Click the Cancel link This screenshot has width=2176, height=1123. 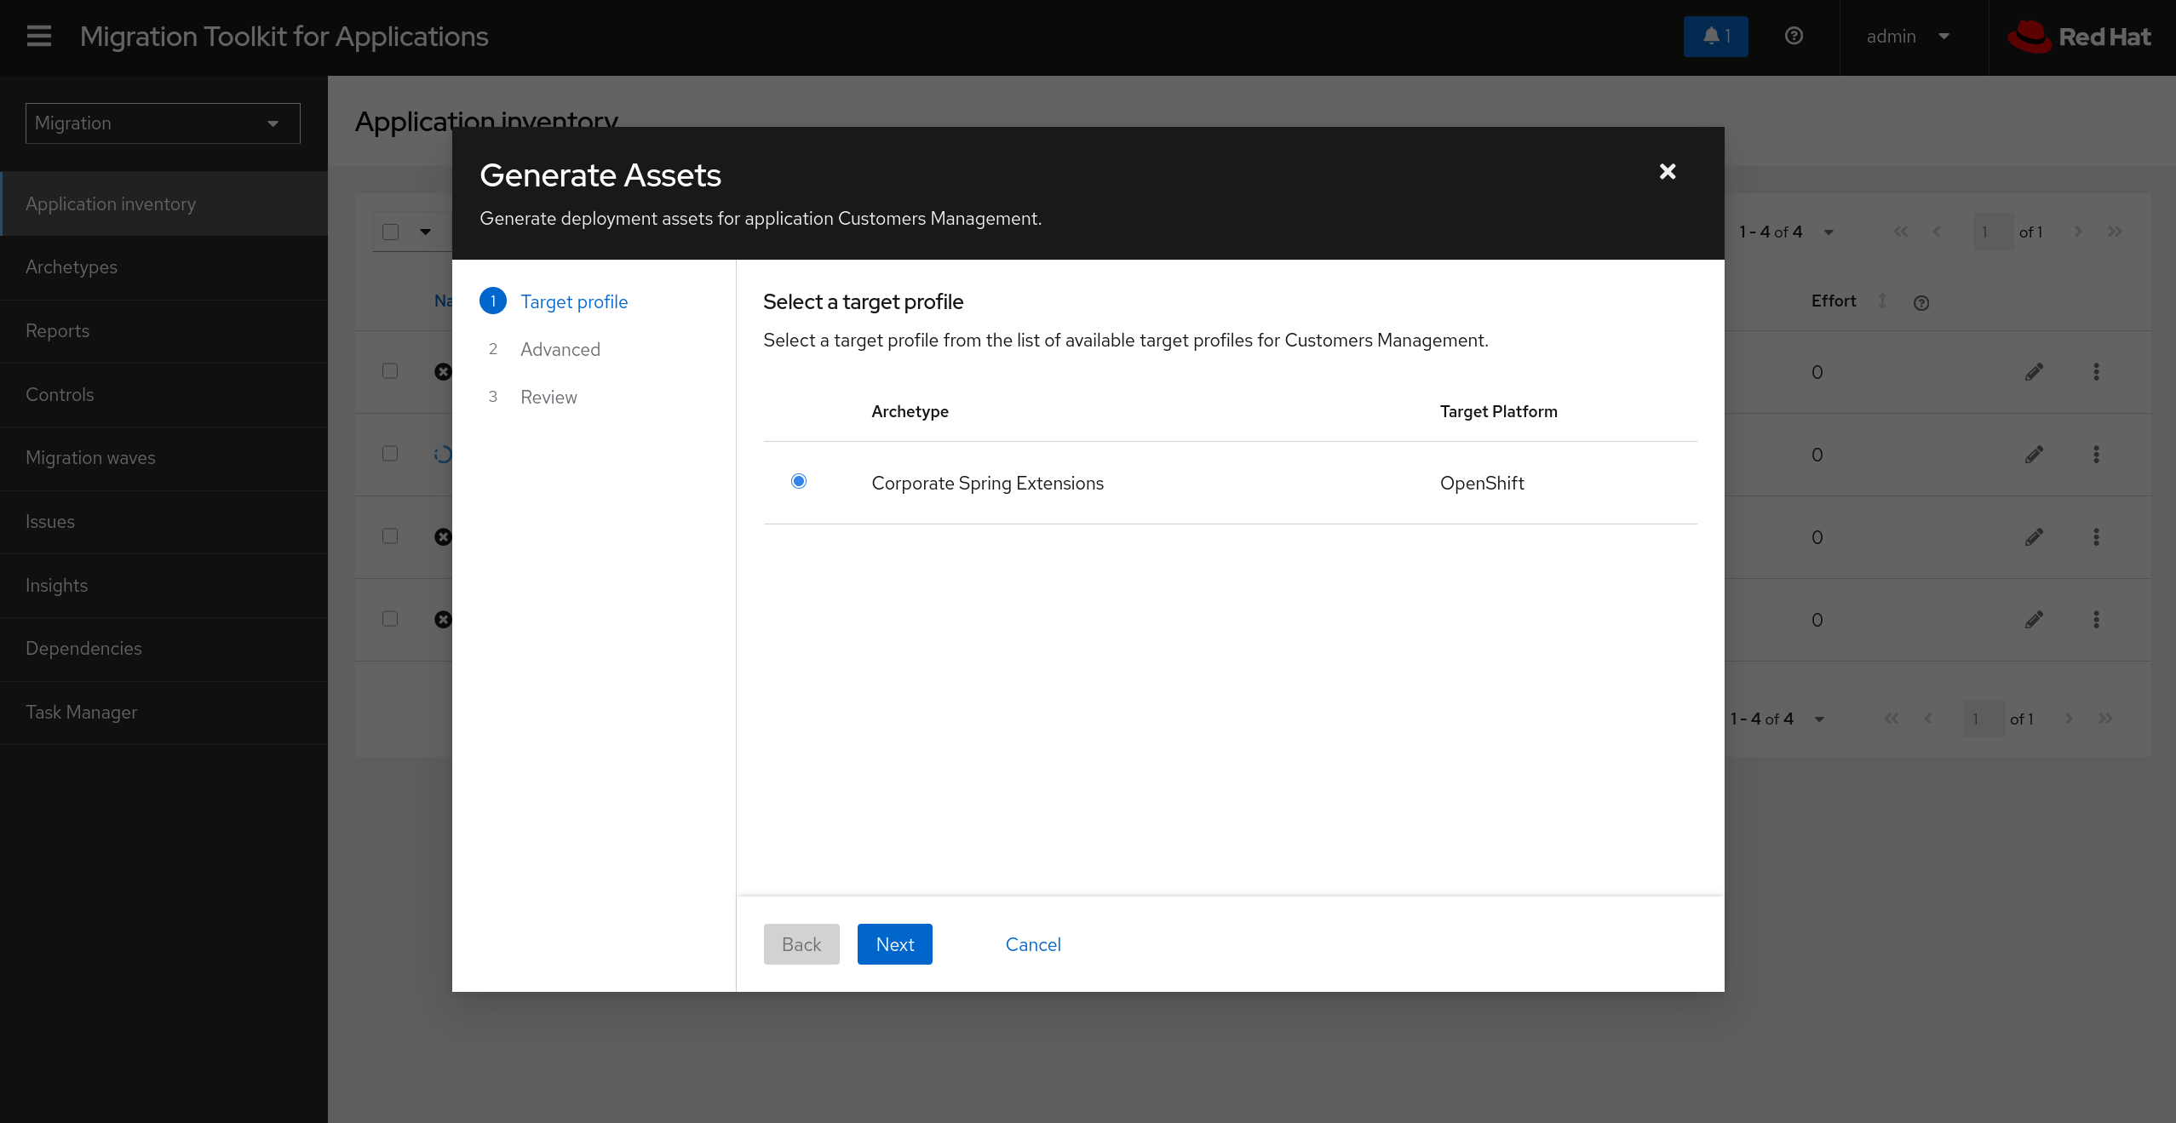[x=1032, y=944]
